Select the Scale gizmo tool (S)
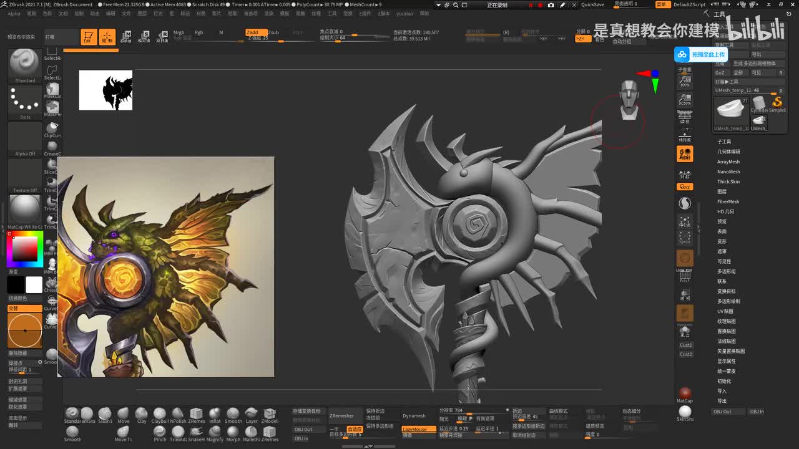The image size is (799, 449). [144, 37]
